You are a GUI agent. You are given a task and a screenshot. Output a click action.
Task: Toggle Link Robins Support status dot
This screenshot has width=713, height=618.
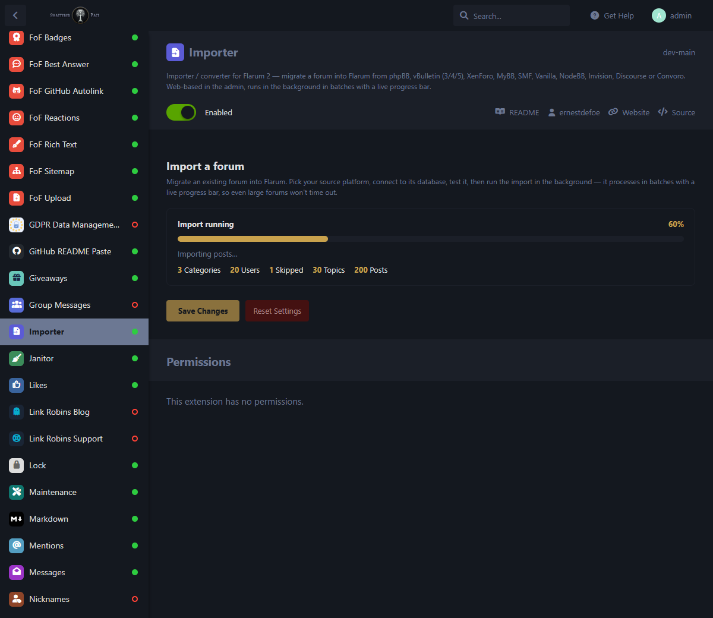(135, 439)
